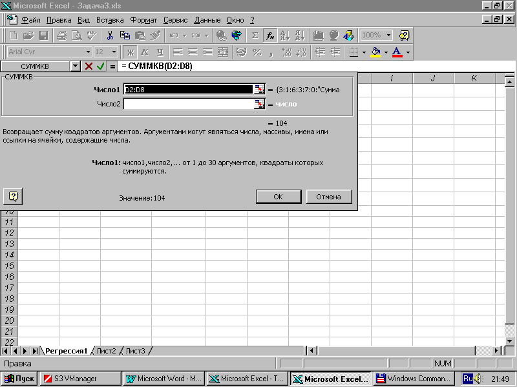Open the СУММКВ function list dropdown
517x387 pixels.
[x=75, y=66]
